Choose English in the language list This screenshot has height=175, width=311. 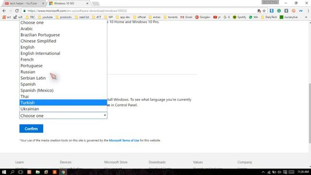click(x=63, y=47)
